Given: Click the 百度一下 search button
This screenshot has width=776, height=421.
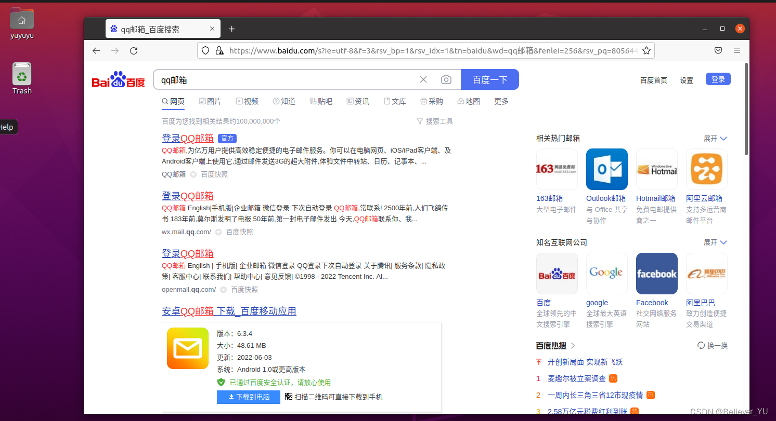Looking at the screenshot, I should coord(490,79).
